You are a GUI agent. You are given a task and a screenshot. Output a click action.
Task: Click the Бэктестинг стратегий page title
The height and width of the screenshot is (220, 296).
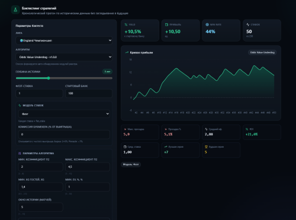(39, 8)
